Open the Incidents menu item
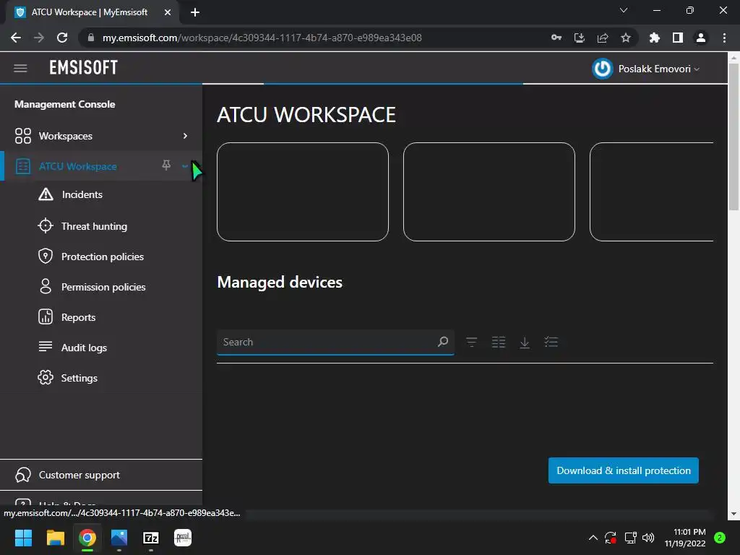740x555 pixels. 82,194
